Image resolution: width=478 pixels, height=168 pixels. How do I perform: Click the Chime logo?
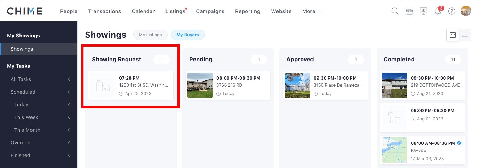(x=25, y=11)
